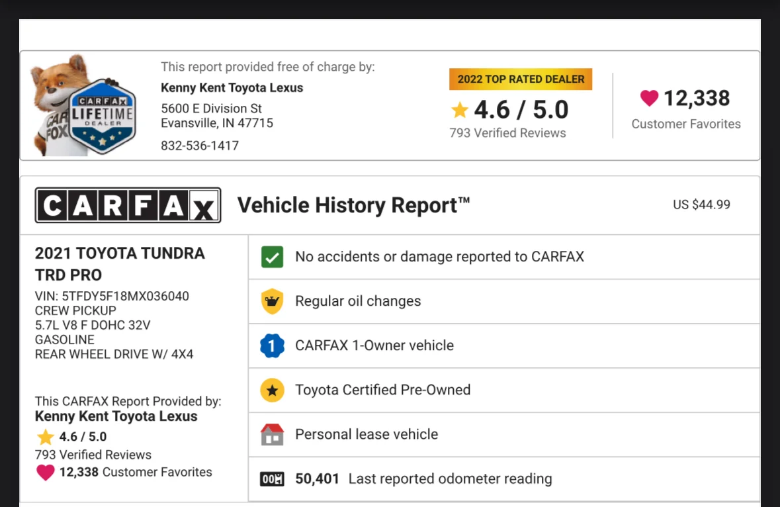This screenshot has width=780, height=507.
Task: Open Kenny Kent Toyota Lexus dealer link at top
Action: pyautogui.click(x=232, y=88)
